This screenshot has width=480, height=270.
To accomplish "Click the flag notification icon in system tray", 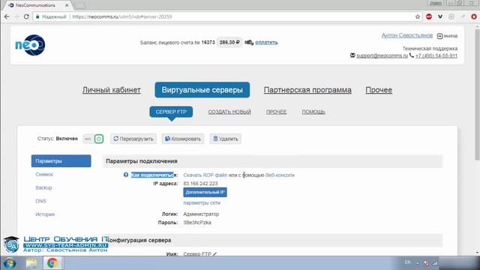I will click(x=427, y=263).
